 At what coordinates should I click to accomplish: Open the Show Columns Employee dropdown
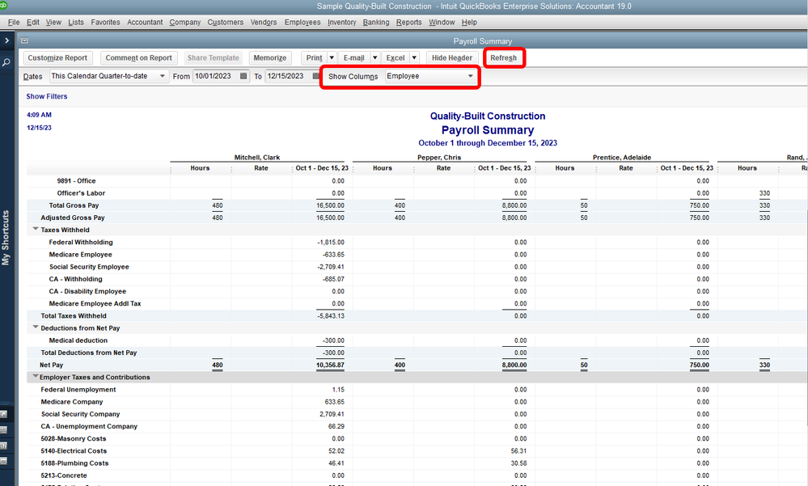430,76
